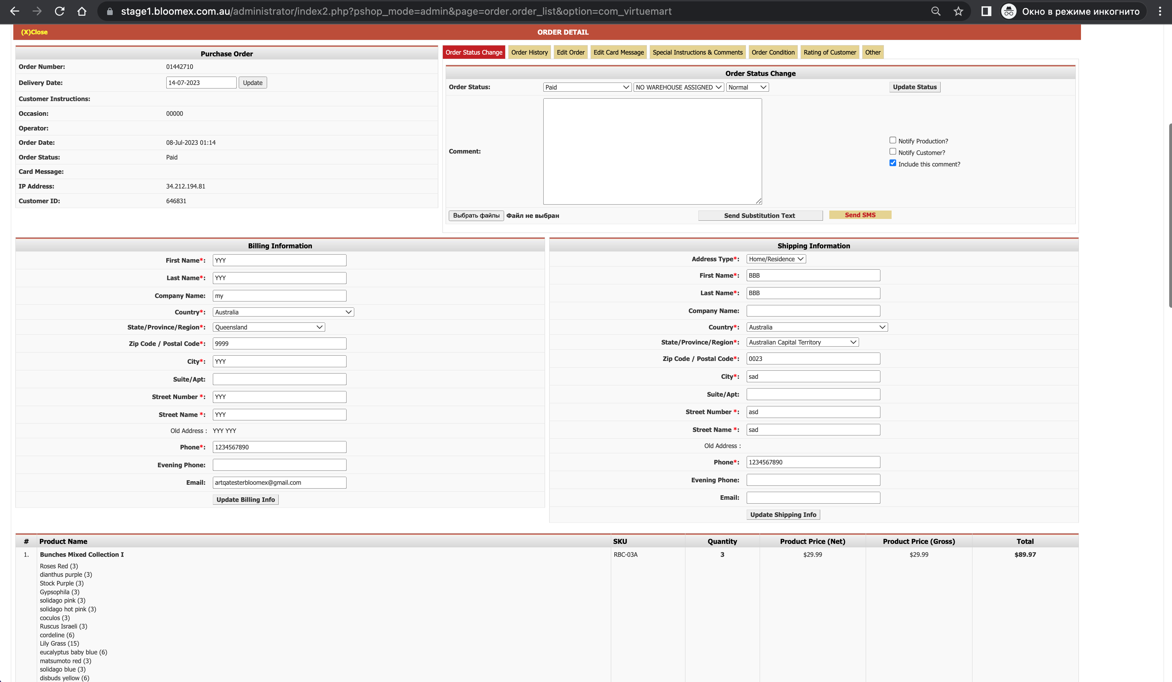Image resolution: width=1172 pixels, height=682 pixels.
Task: Open the browser three-dot menu
Action: coord(1160,11)
